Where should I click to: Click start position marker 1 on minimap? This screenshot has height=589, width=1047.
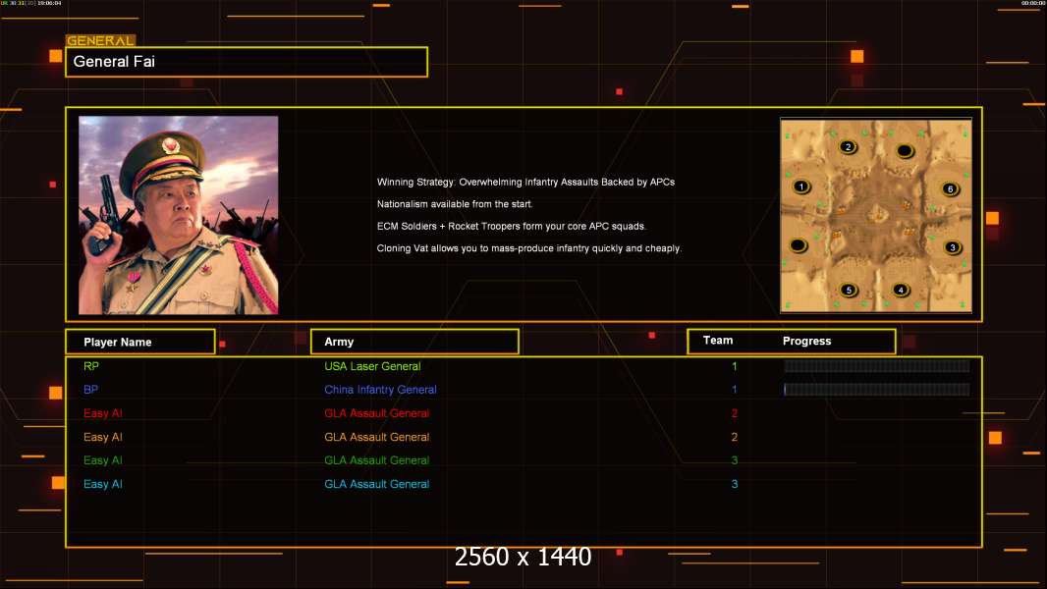click(801, 187)
